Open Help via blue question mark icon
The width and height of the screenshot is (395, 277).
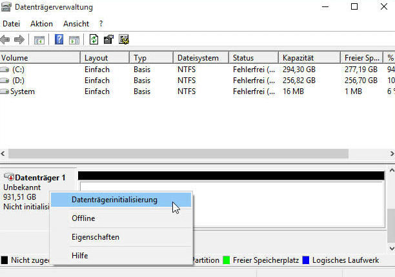(x=59, y=40)
